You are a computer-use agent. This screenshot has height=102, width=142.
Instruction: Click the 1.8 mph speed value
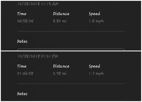[96, 21]
